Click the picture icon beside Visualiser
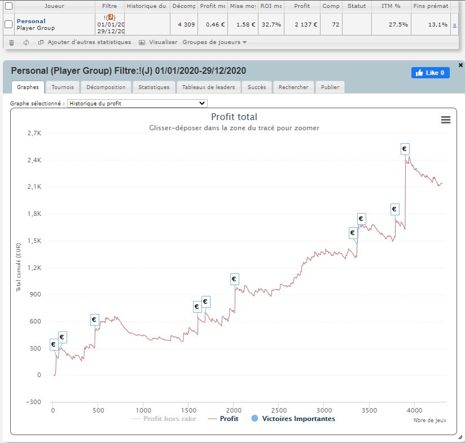465x443 pixels. 142,42
